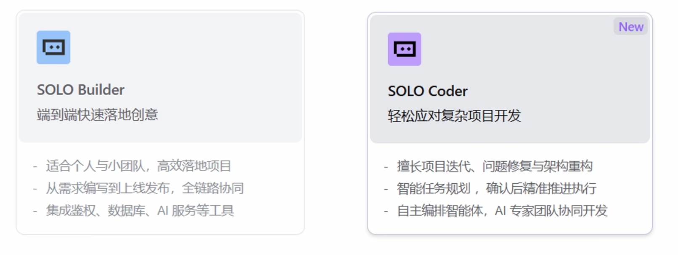Click the SOLO Coder title text
The image size is (678, 255).
click(428, 91)
